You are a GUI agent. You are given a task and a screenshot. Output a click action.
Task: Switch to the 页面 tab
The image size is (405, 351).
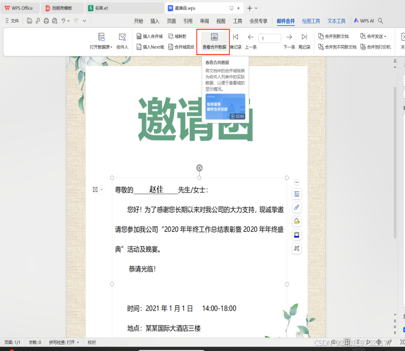coord(171,21)
